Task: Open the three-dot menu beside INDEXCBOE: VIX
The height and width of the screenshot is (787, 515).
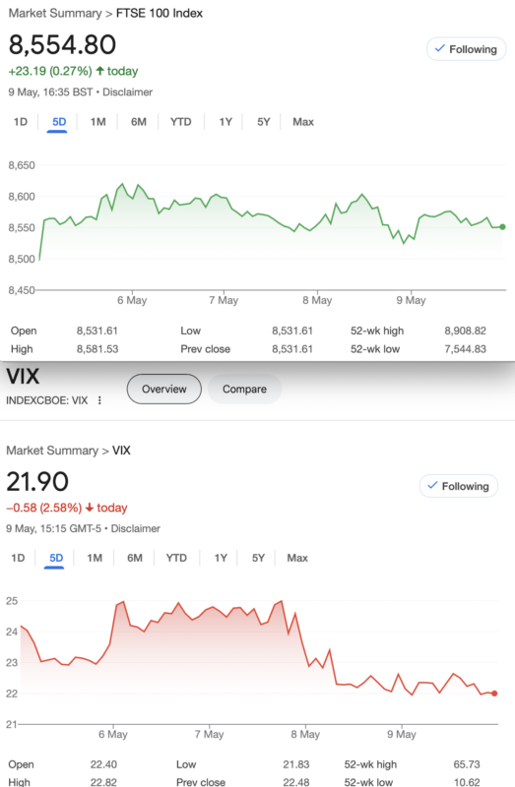Action: 99,400
